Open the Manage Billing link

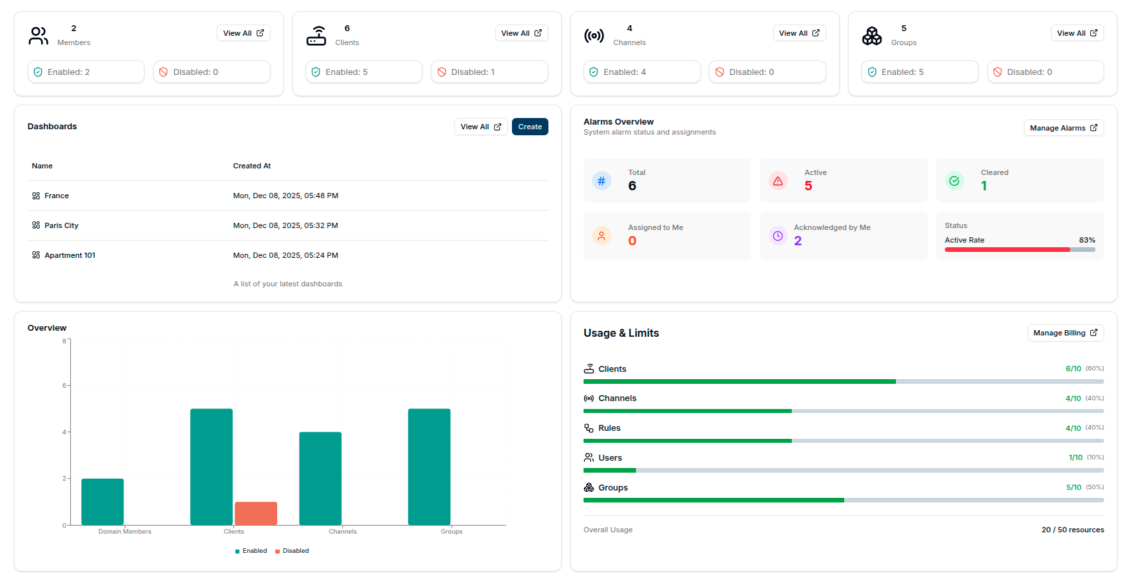click(x=1065, y=333)
